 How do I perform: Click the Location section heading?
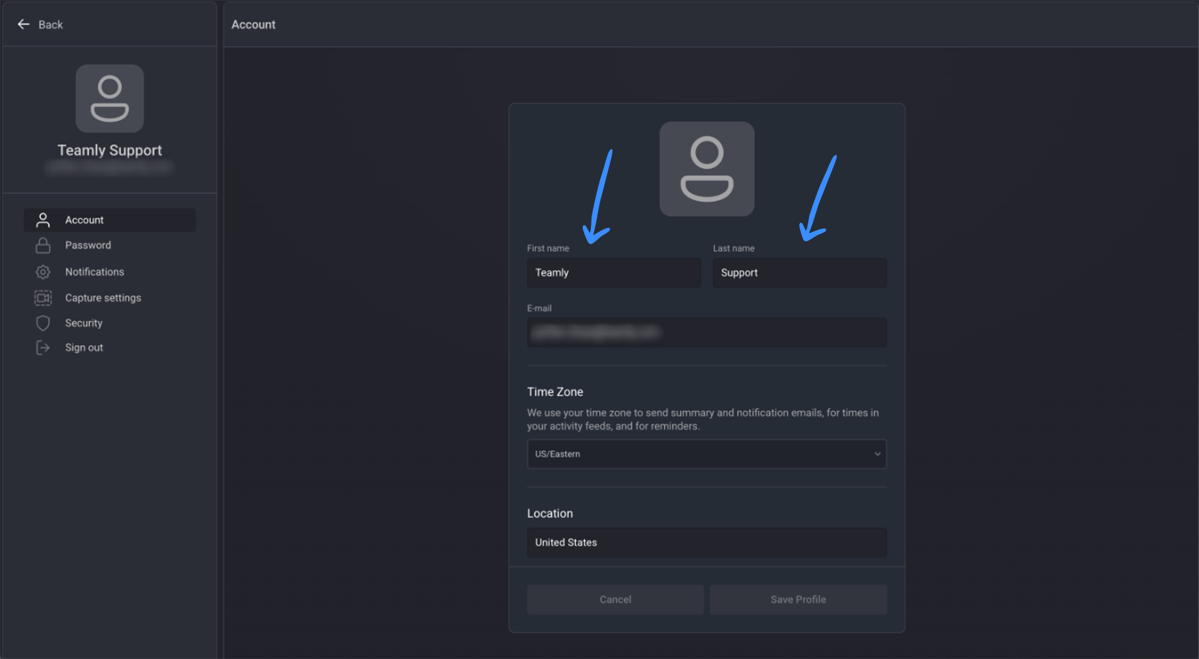tap(550, 513)
